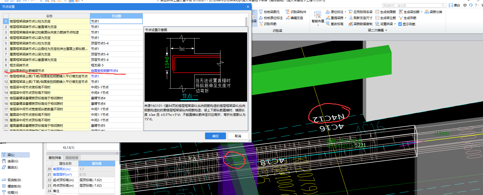Click the 生成侧面筋 tool
Viewport: 483px width, 195px height.
385,12
